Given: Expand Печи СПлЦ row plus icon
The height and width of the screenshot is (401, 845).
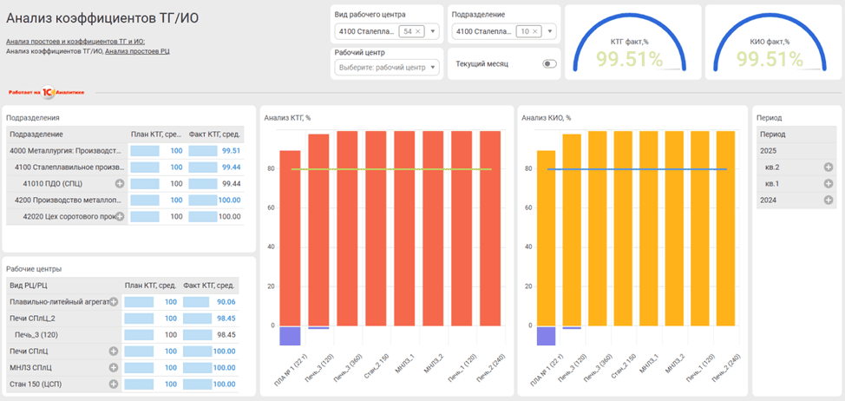Looking at the screenshot, I should click(x=113, y=352).
